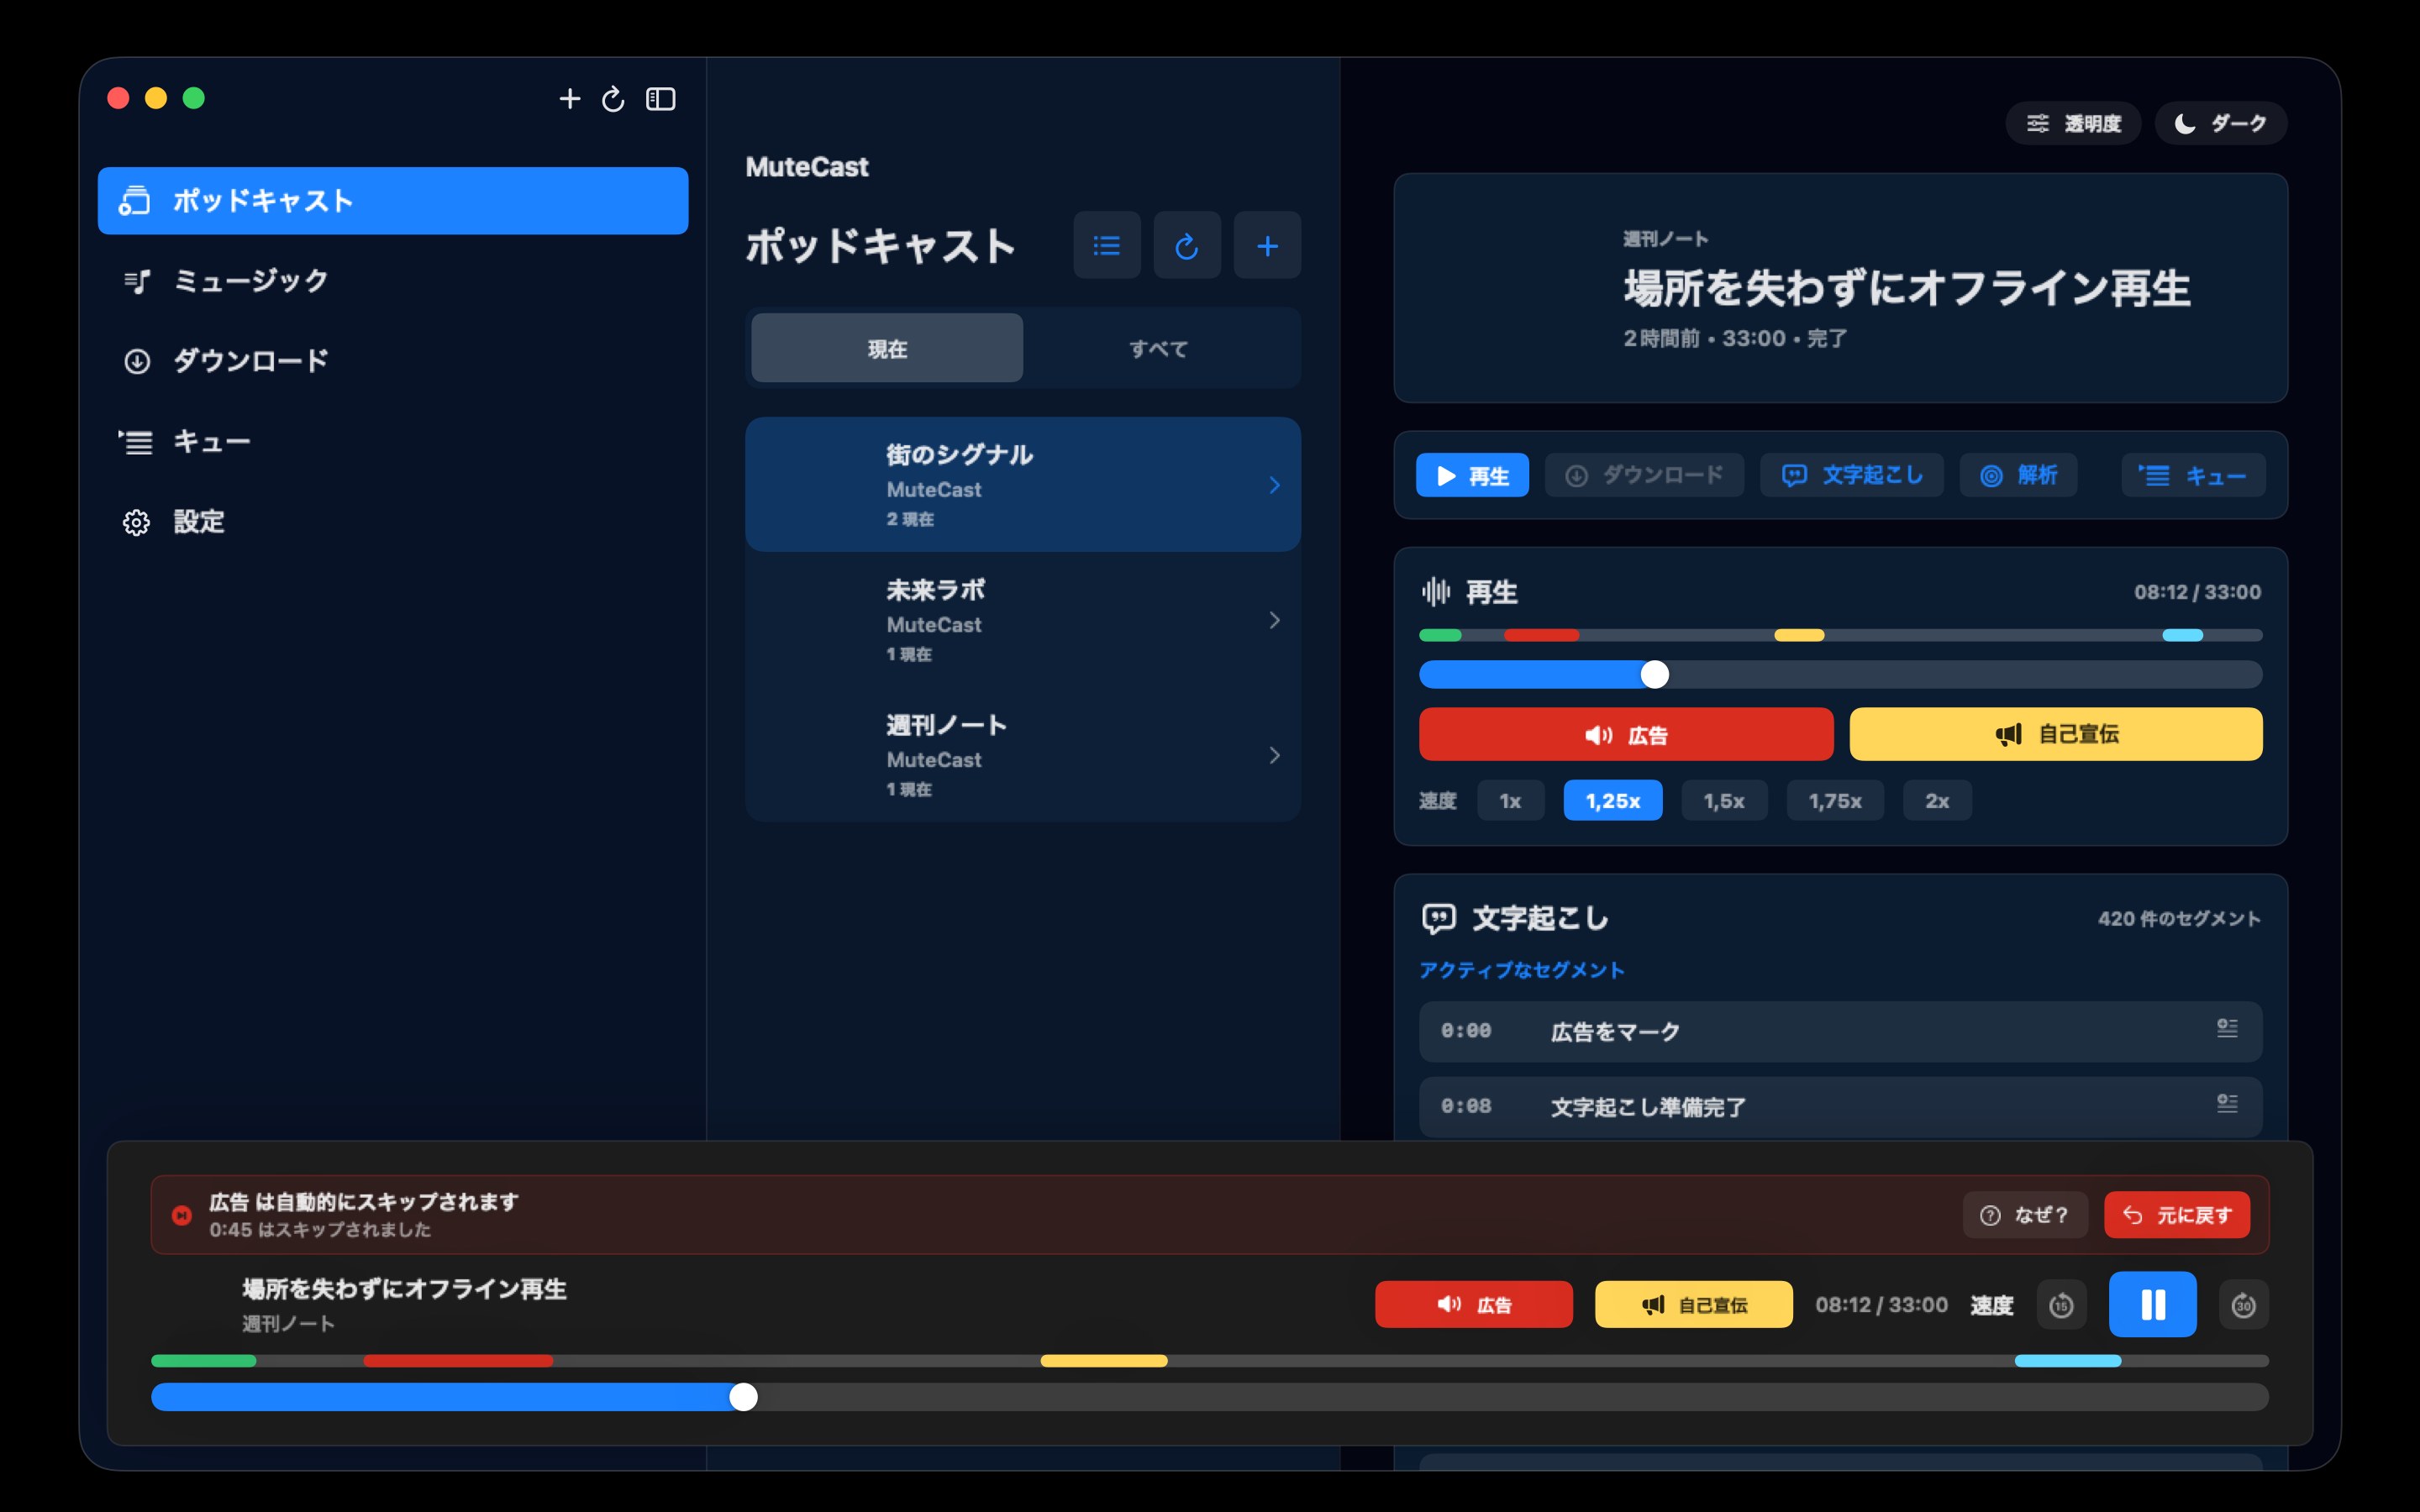Click the bottom player progress slider handle
Image resolution: width=2420 pixels, height=1512 pixels.
tap(743, 1397)
